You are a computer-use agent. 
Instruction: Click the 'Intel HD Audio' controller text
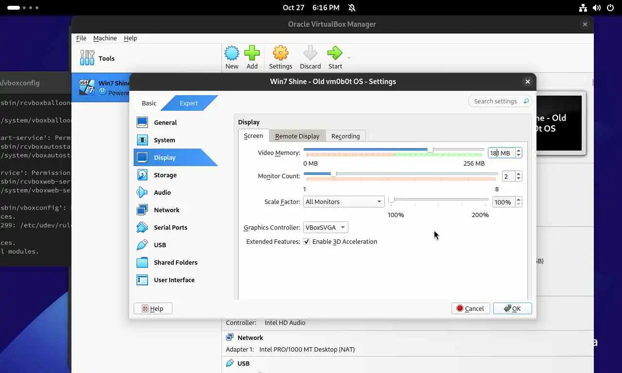(285, 322)
